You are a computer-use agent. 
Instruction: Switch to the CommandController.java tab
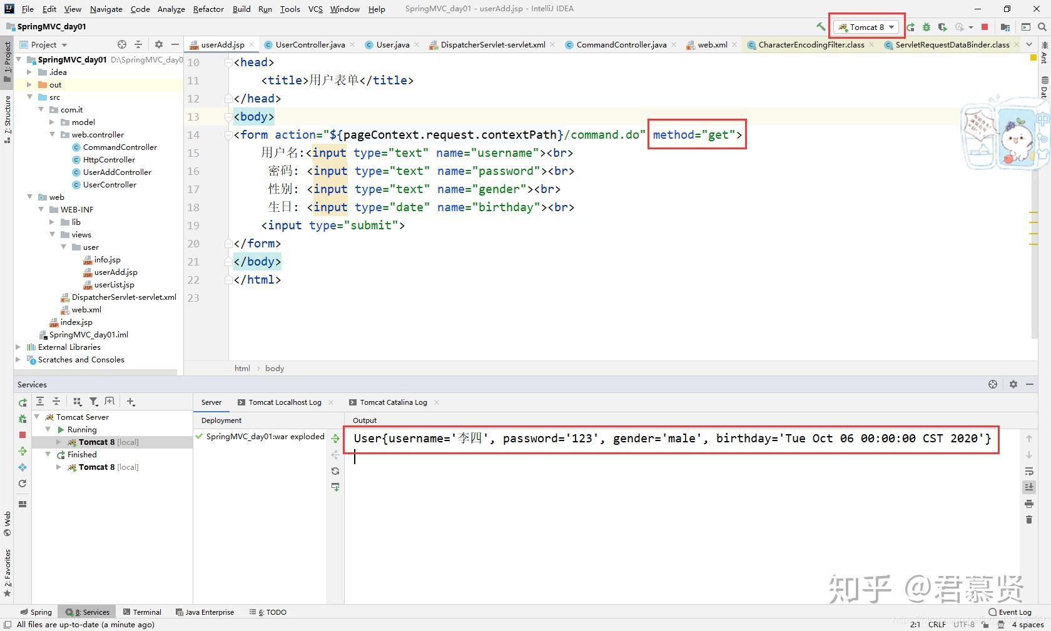coord(621,44)
